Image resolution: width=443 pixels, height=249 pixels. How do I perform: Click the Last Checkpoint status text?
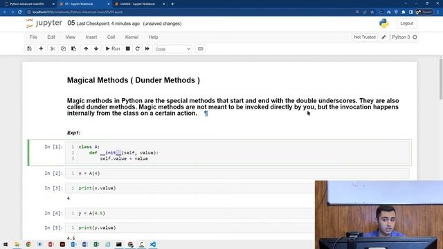click(x=108, y=24)
